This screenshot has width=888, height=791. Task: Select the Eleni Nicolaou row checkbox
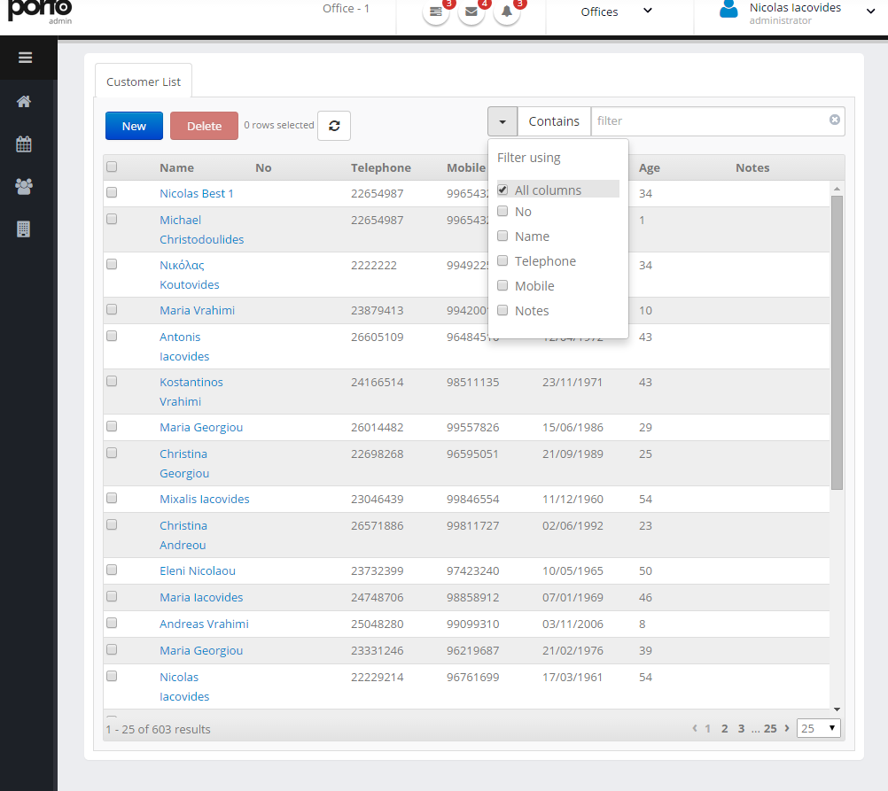coord(112,570)
